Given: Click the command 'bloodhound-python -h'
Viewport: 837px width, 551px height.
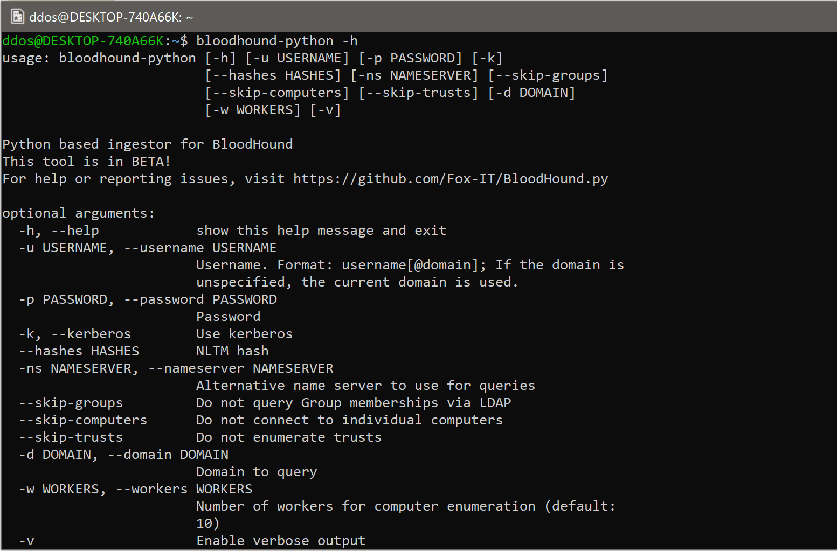Looking at the screenshot, I should [x=277, y=41].
